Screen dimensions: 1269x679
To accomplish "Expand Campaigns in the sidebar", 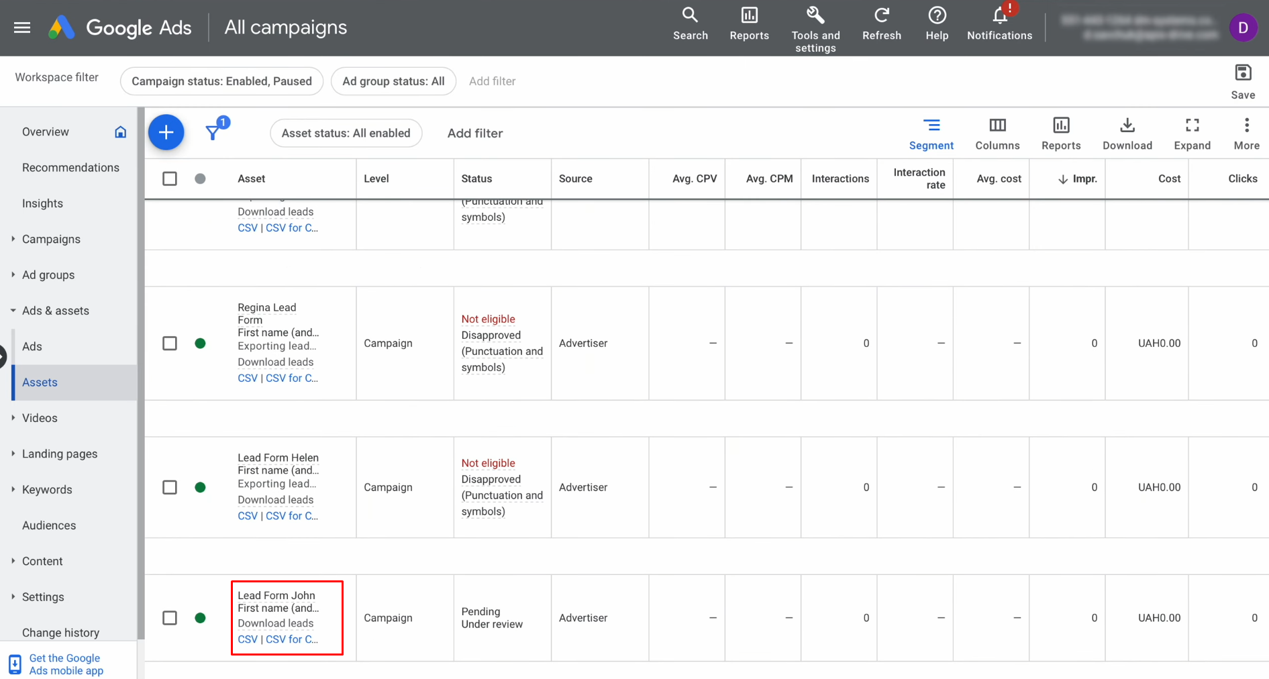I will pos(13,239).
